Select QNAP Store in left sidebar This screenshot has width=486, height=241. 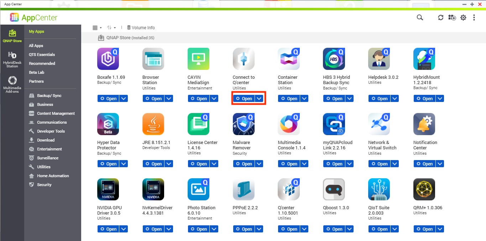pos(12,36)
